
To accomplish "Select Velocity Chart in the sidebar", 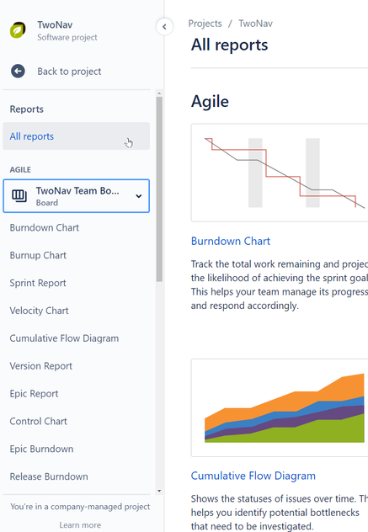I will (39, 311).
